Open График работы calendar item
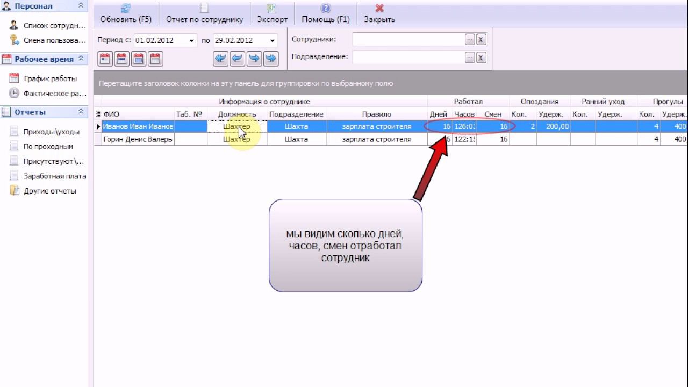Screen dimensions: 688x387 [43, 78]
